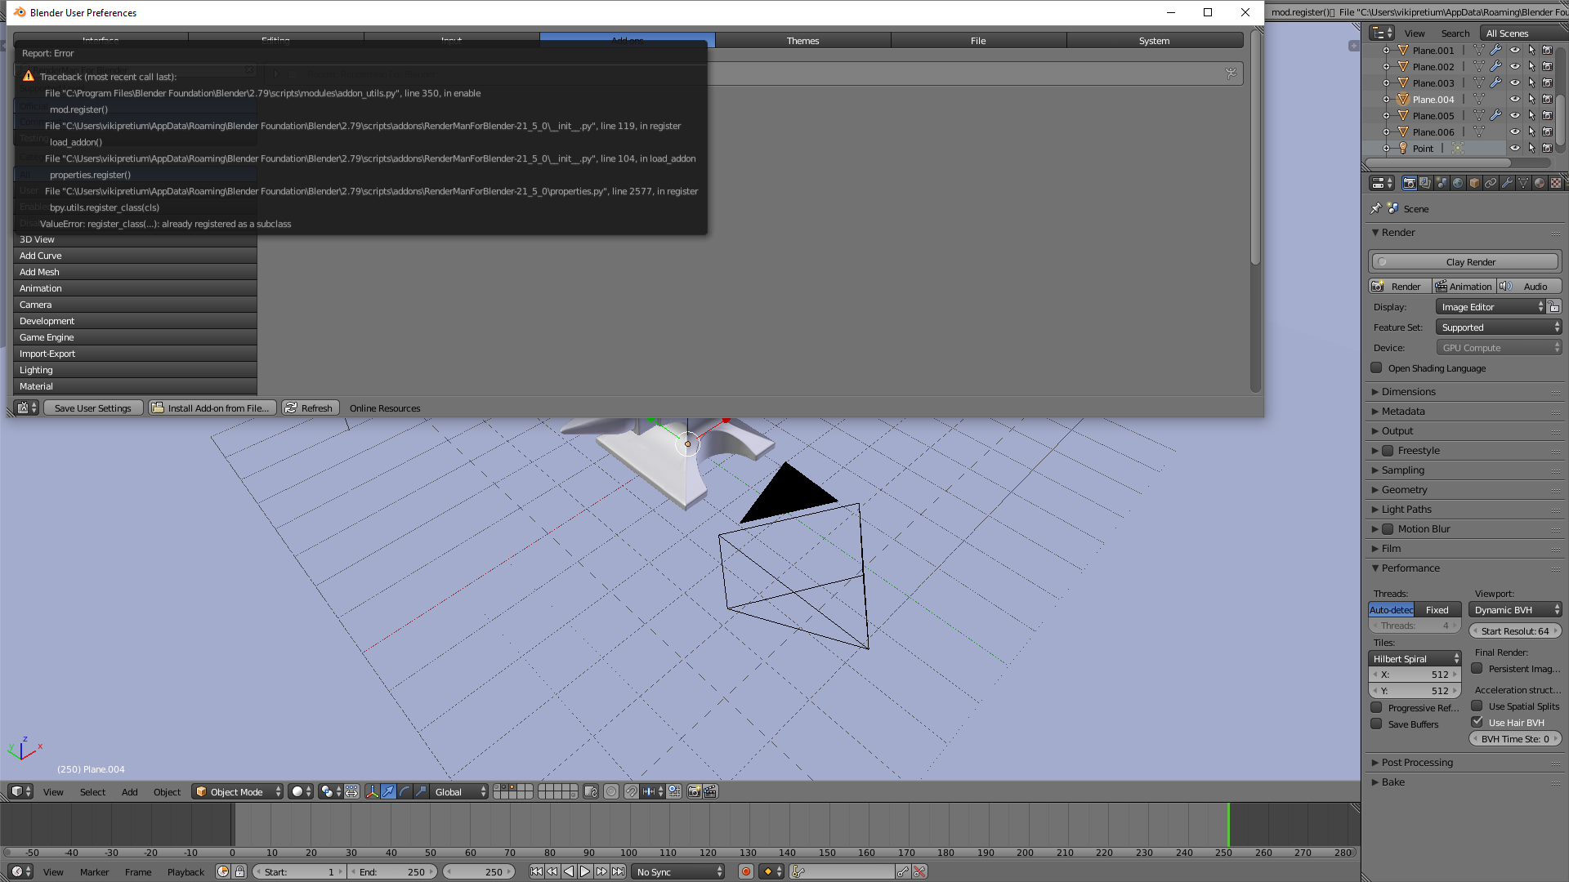Screen dimensions: 1569x882
Task: Click the Online Resources link
Action: pos(384,408)
